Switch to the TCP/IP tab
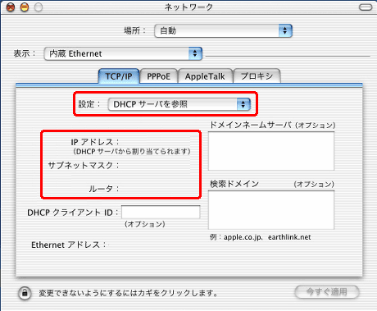This screenshot has height=311, width=377. tap(119, 76)
